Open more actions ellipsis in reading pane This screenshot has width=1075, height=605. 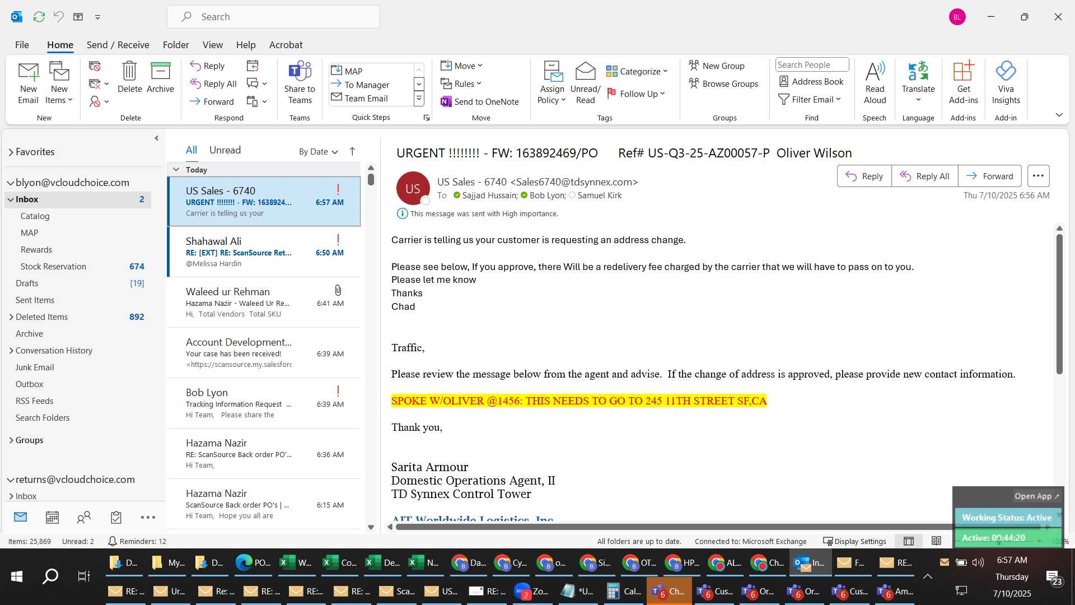coord(1038,176)
